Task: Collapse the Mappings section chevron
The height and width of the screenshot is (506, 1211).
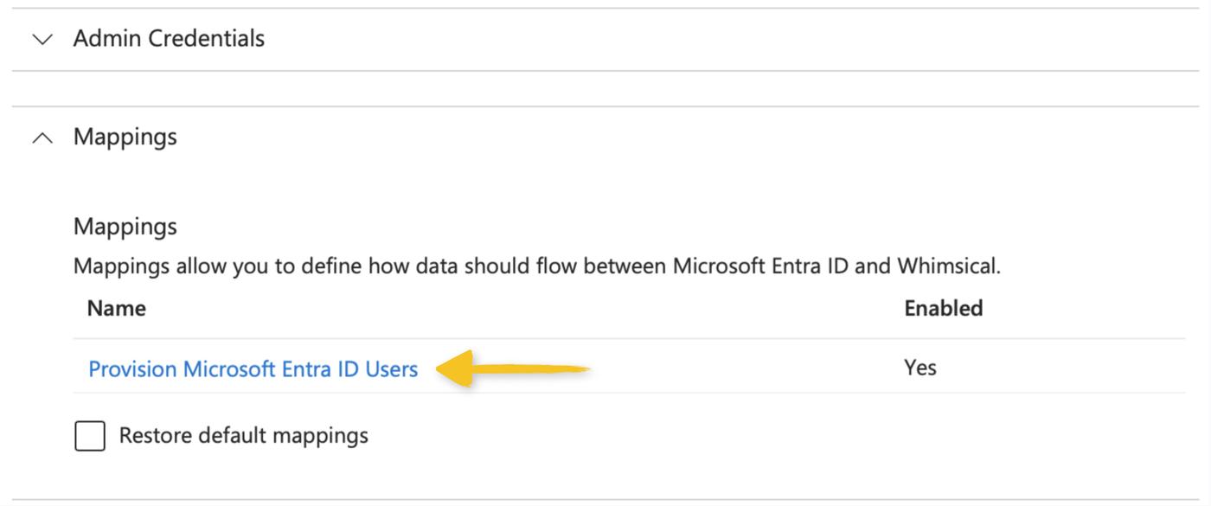Action: click(42, 138)
